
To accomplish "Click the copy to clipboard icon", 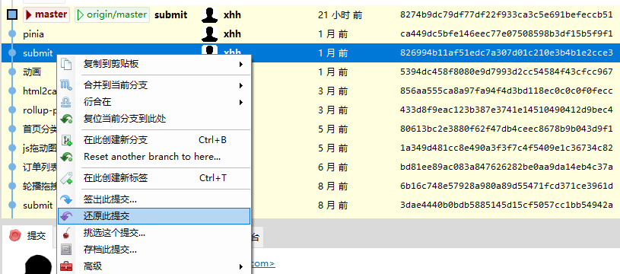I will coord(66,64).
